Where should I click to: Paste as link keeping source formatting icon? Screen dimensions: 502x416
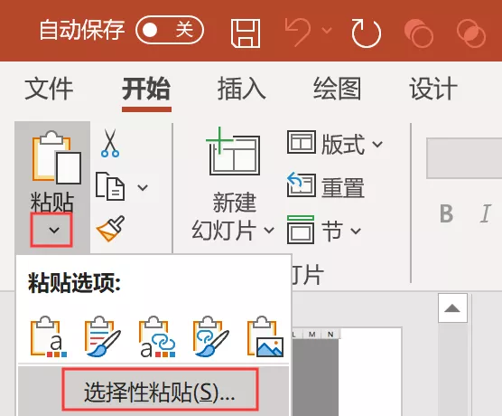[x=211, y=336]
